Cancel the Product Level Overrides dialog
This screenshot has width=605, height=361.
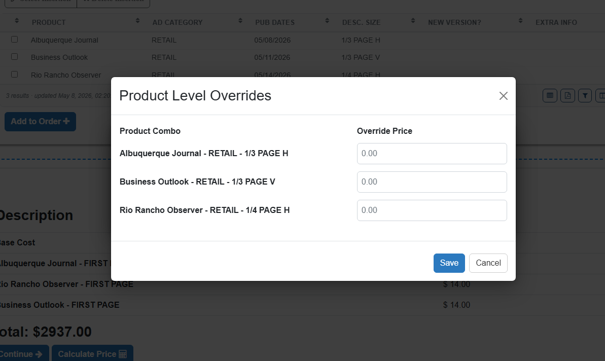pyautogui.click(x=488, y=263)
